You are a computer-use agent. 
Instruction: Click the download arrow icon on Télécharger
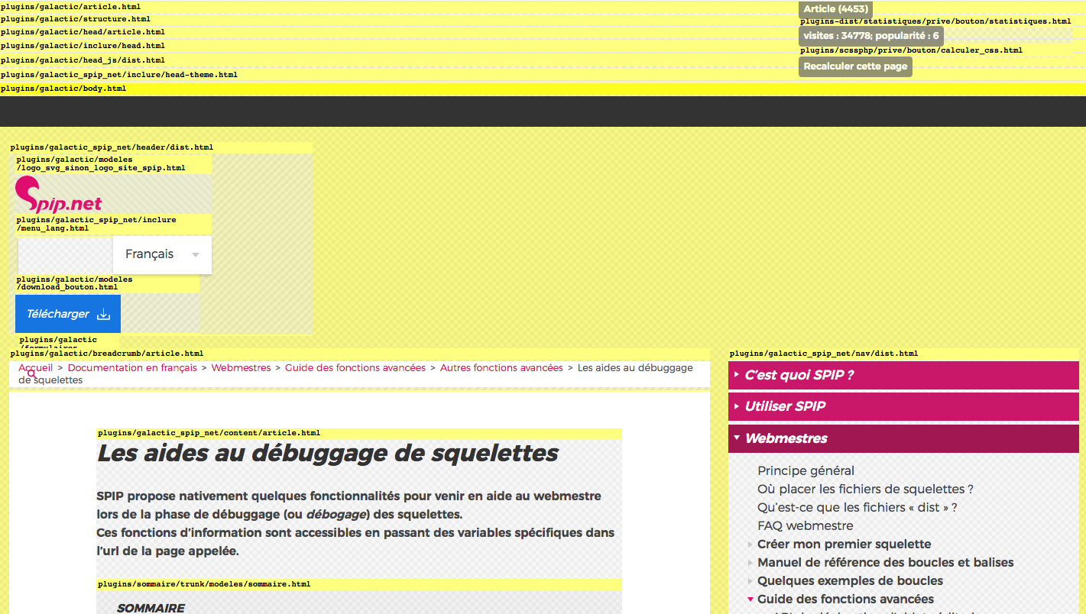[x=104, y=315]
